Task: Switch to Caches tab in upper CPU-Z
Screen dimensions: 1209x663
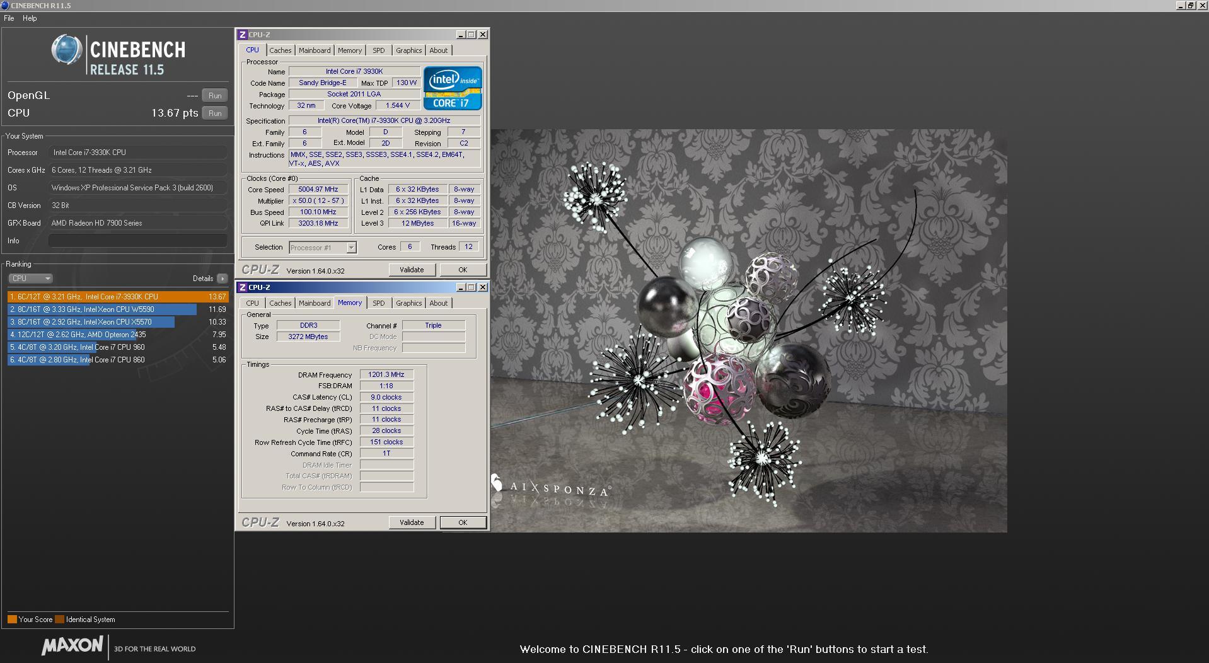Action: 281,50
